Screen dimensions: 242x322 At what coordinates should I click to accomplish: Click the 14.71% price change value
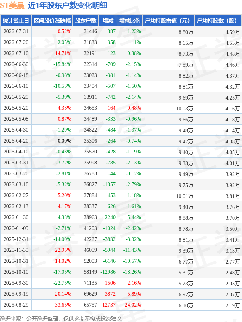tap(63, 54)
